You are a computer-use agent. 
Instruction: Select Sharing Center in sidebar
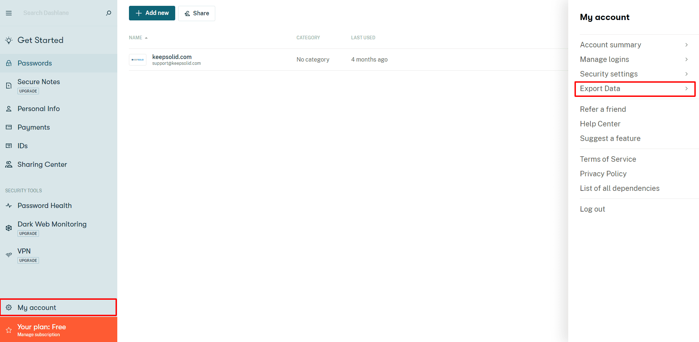coord(42,165)
